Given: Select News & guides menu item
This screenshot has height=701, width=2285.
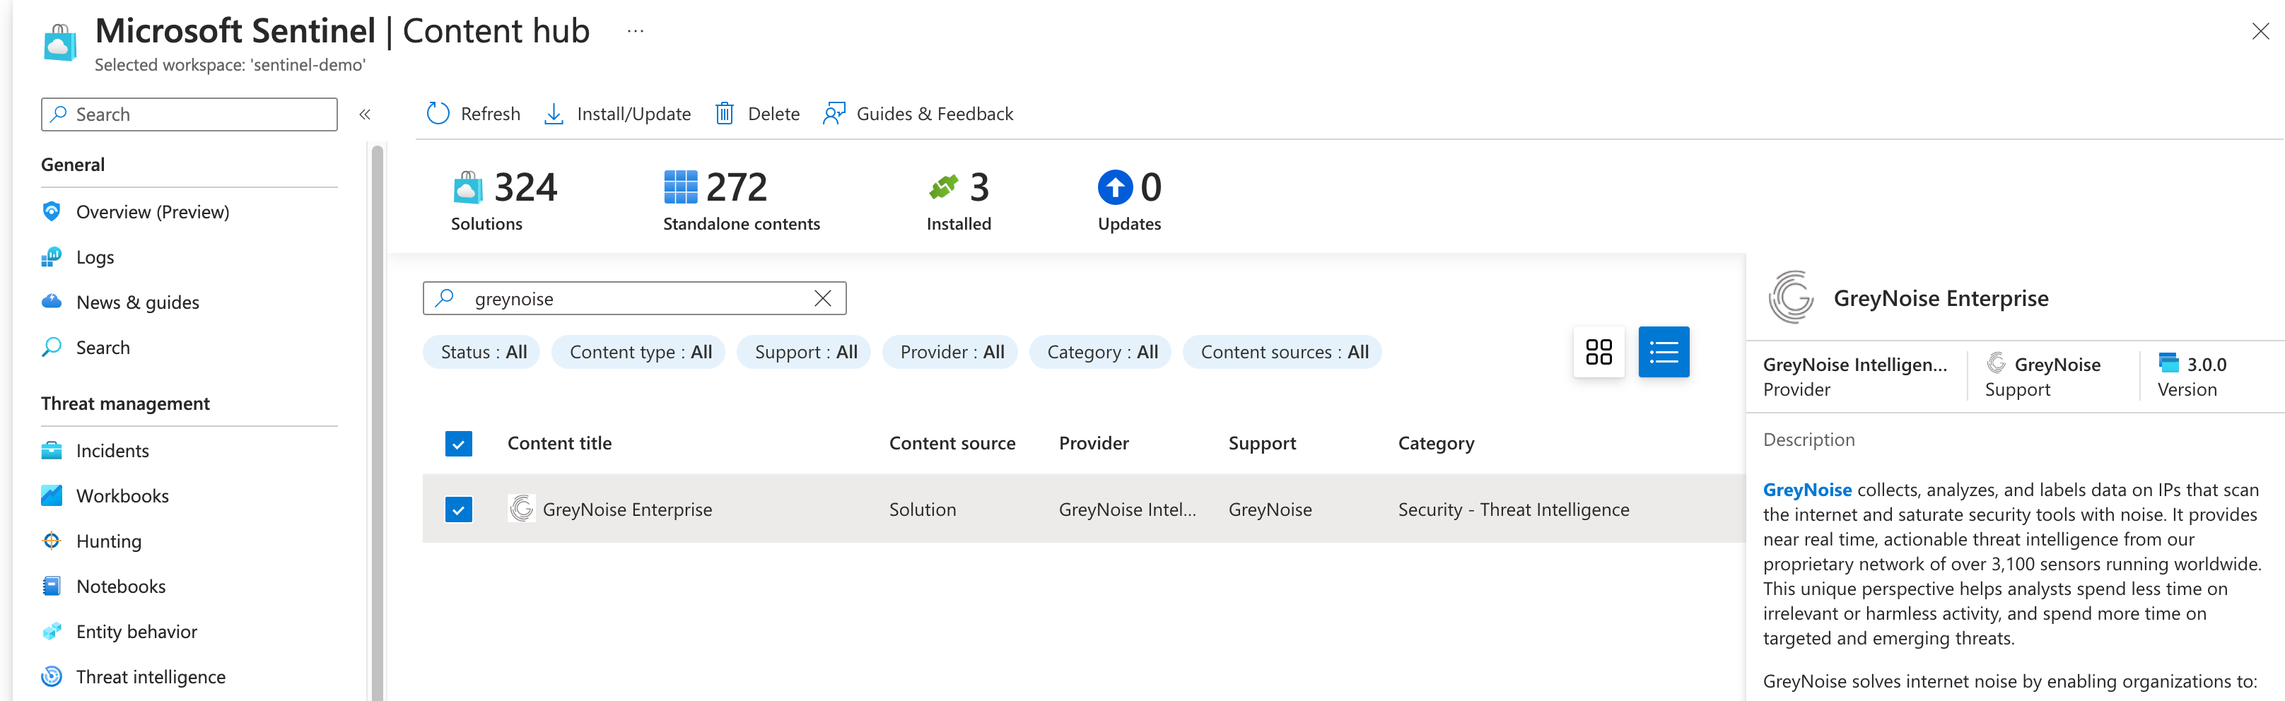Looking at the screenshot, I should [137, 302].
